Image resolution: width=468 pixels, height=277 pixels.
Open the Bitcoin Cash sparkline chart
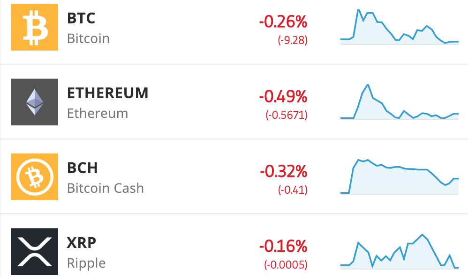point(400,176)
